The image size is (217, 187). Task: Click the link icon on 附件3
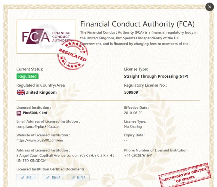point(73,178)
